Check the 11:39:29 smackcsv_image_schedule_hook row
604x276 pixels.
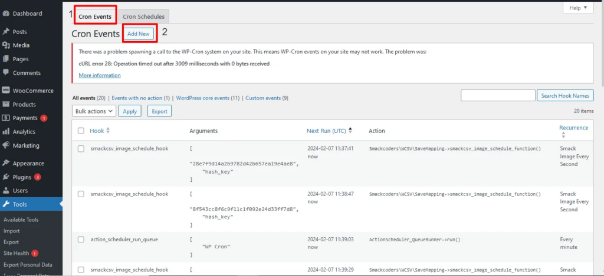81,270
